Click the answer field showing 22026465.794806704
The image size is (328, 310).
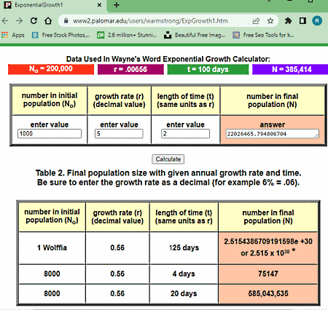pos(273,134)
